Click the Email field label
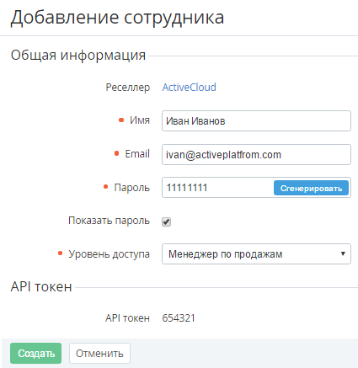 tap(137, 154)
